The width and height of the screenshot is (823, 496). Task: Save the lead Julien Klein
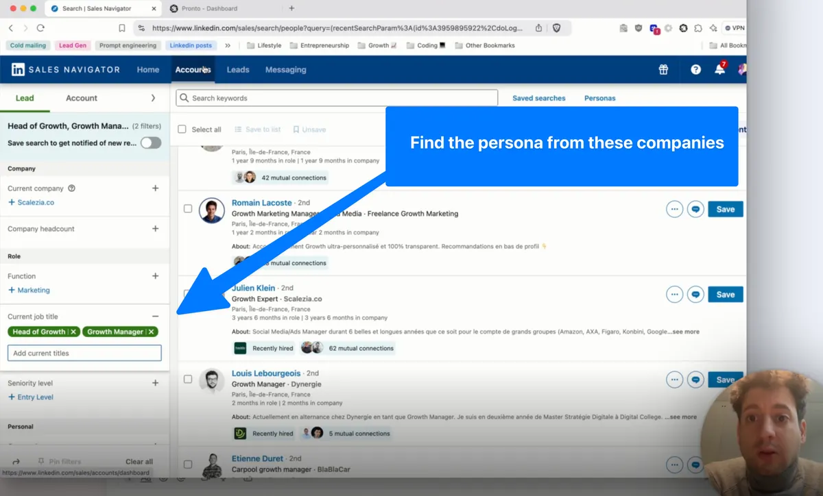(x=726, y=295)
